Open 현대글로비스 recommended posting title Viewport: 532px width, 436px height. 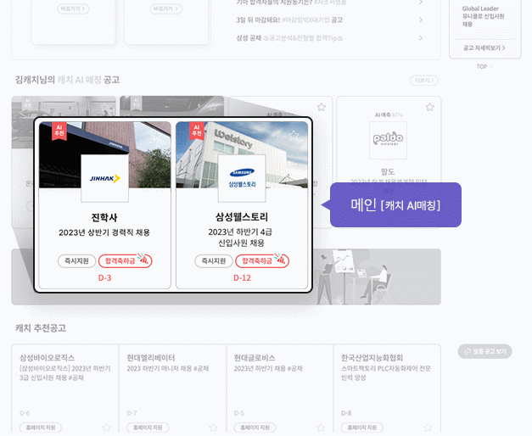[255, 358]
